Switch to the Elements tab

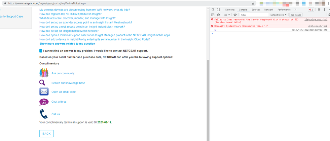click(230, 10)
